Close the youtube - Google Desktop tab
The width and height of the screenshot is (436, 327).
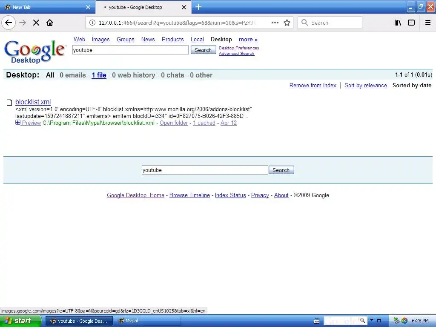tap(184, 7)
